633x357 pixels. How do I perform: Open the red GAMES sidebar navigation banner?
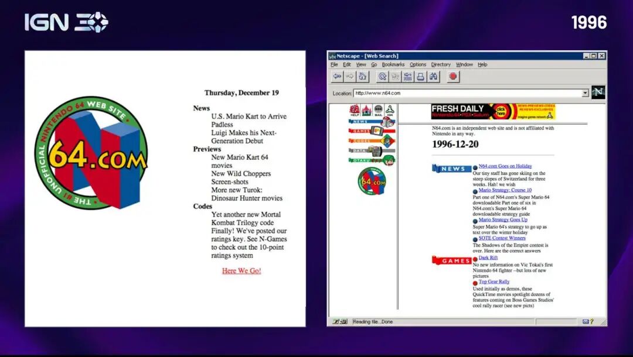coord(372,131)
